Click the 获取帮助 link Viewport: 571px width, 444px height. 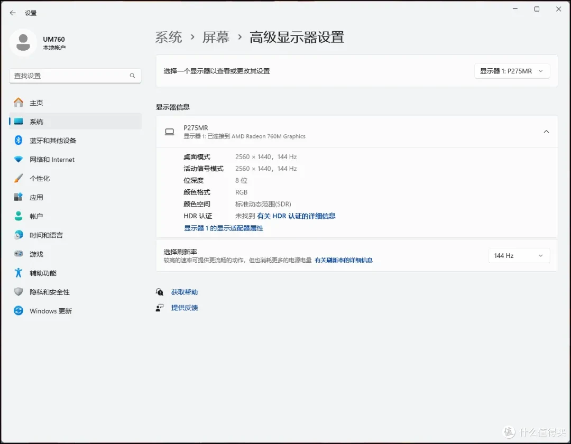click(x=185, y=292)
